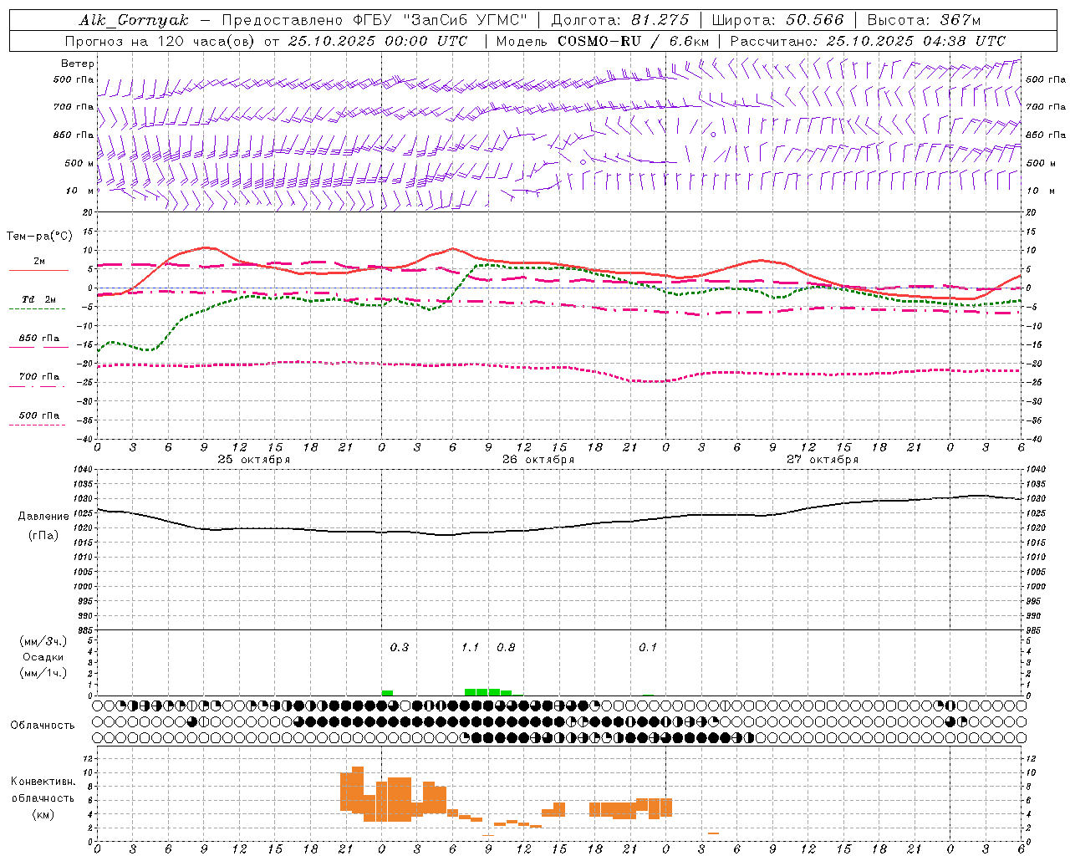Click the 'Тем-ра(°C)' temperature label
The width and height of the screenshot is (1070, 856).
39,237
